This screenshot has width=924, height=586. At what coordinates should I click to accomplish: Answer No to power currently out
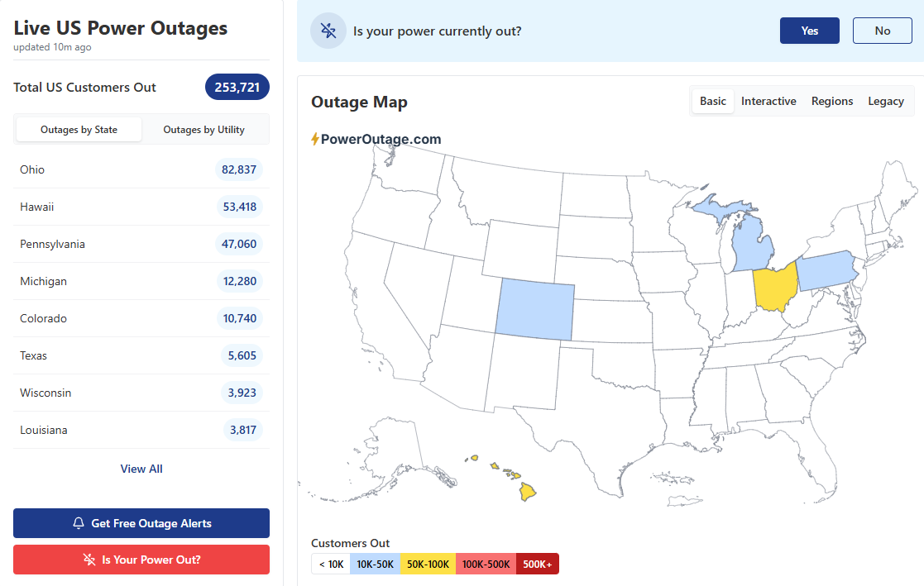pos(882,31)
